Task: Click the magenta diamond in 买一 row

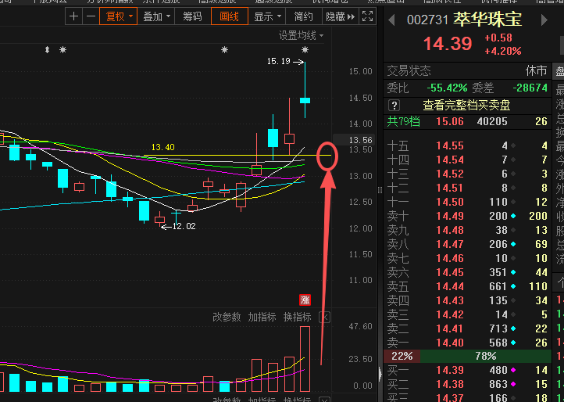Action: coord(513,370)
